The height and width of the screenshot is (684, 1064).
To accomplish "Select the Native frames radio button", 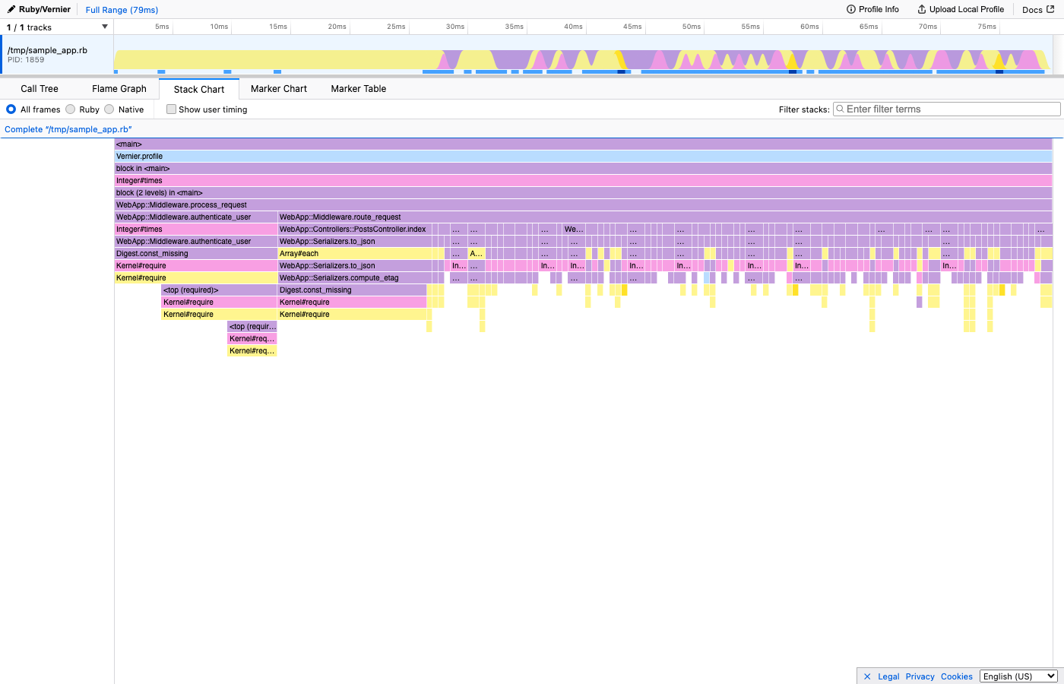I will pos(109,109).
